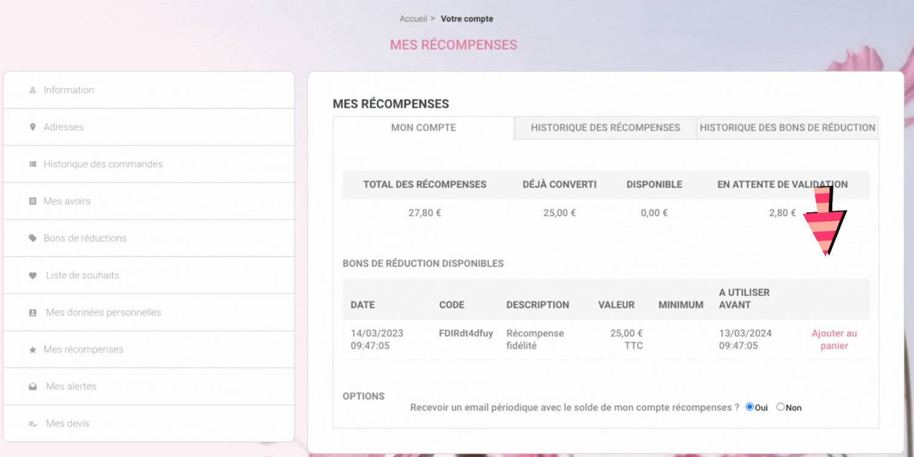Open Mes données personnelles in sidebar
The width and height of the screenshot is (914, 457).
pos(149,313)
